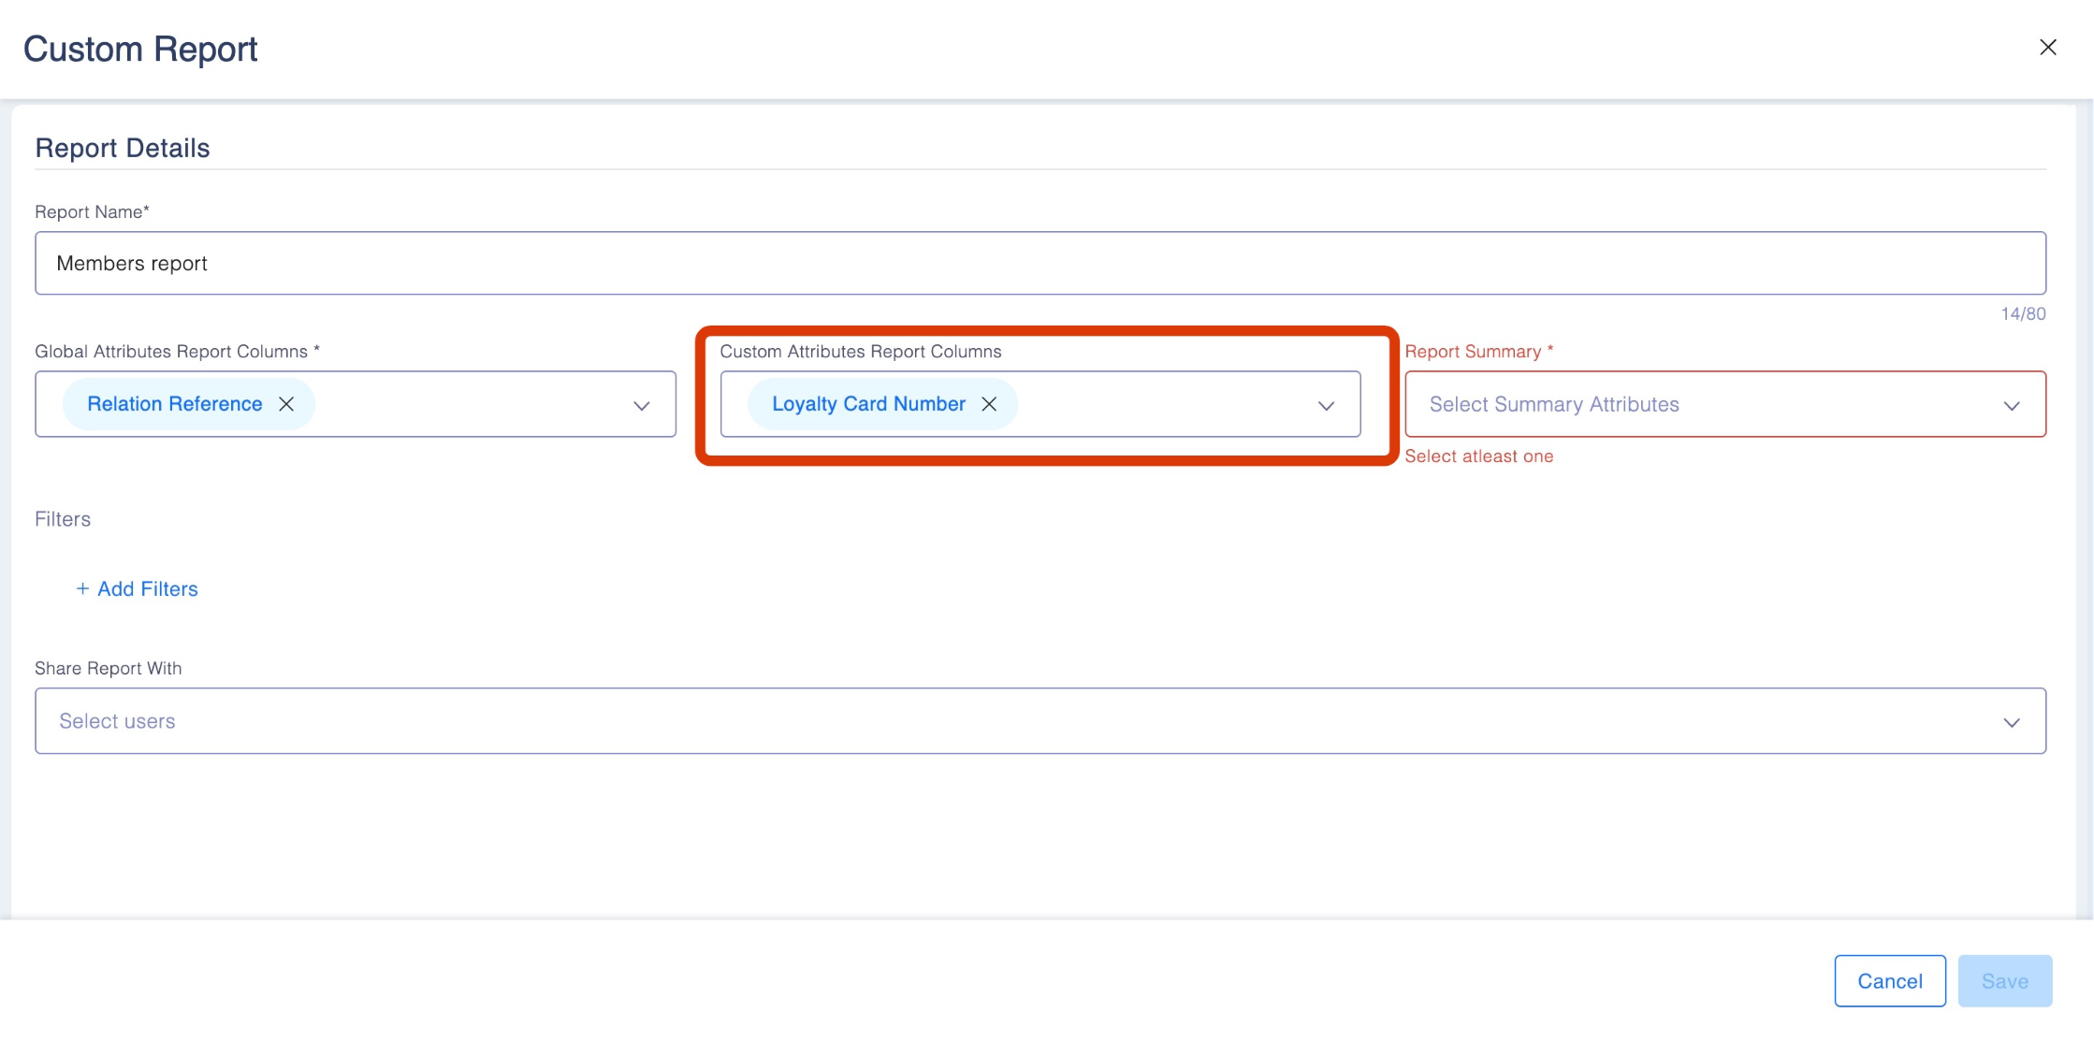Click the Select atleast one error message
Screen dimensions: 2094x1042
[x=1478, y=456]
